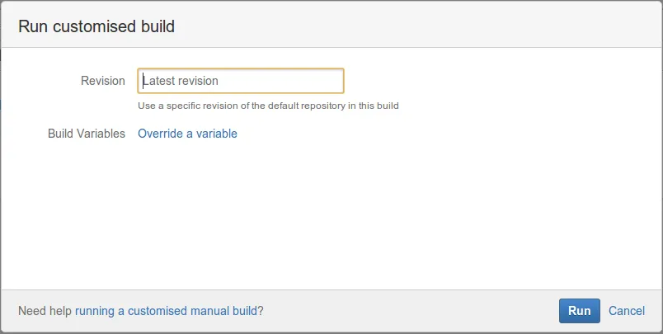Click the Run customised build dialog title

[x=96, y=26]
